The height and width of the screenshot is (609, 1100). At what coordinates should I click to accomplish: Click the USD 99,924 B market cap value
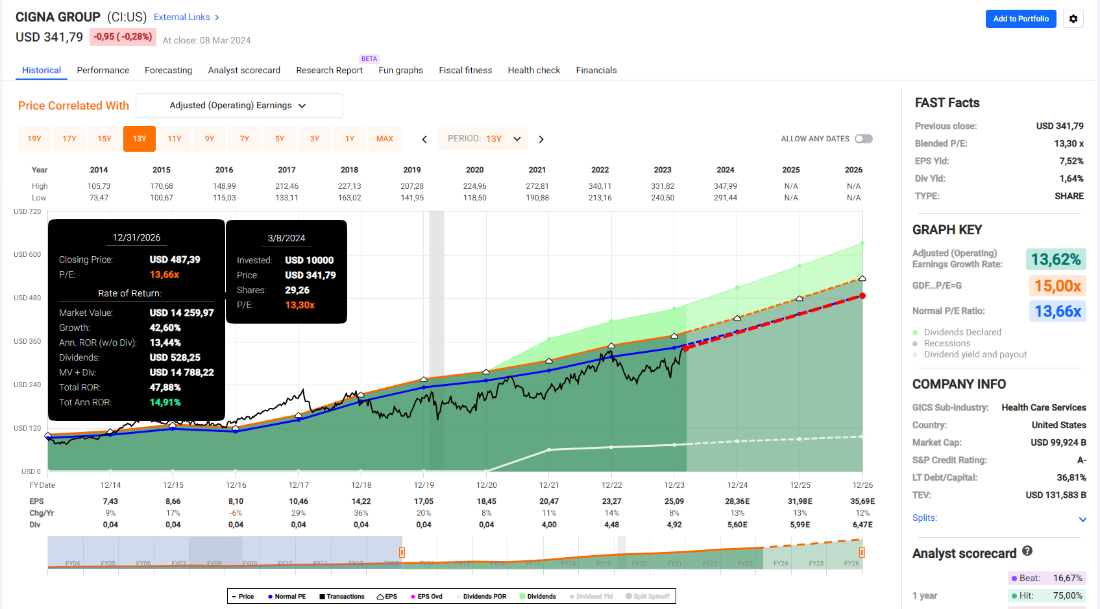pyautogui.click(x=1058, y=443)
